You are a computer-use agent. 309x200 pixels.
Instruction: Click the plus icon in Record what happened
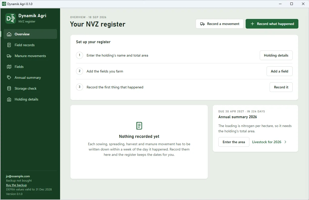[x=252, y=24]
